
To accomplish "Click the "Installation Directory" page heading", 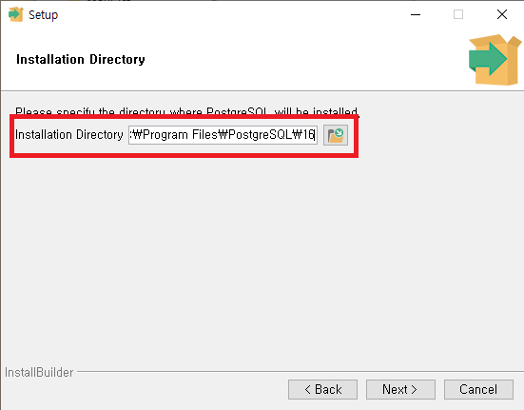I will click(81, 60).
